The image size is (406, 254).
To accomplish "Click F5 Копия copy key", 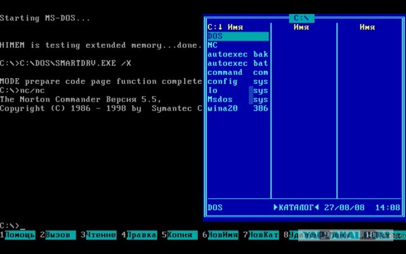I will (x=180, y=235).
